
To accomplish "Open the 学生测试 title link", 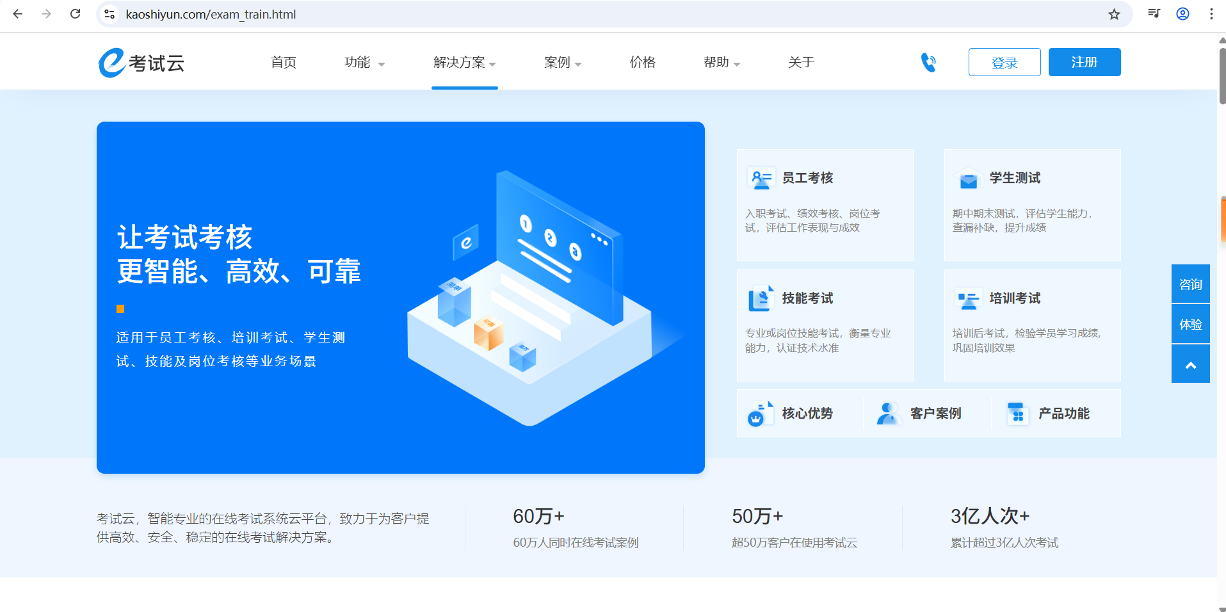I will coord(1015,178).
